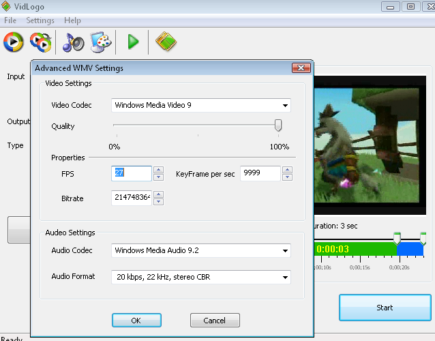Screen dimensions: 435x341
Task: Minimize the VidLogo window
Action: pos(390,6)
